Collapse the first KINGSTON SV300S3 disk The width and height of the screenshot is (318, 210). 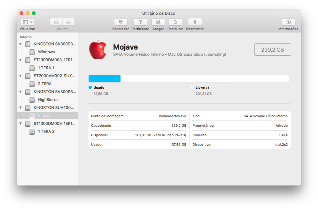[20, 44]
